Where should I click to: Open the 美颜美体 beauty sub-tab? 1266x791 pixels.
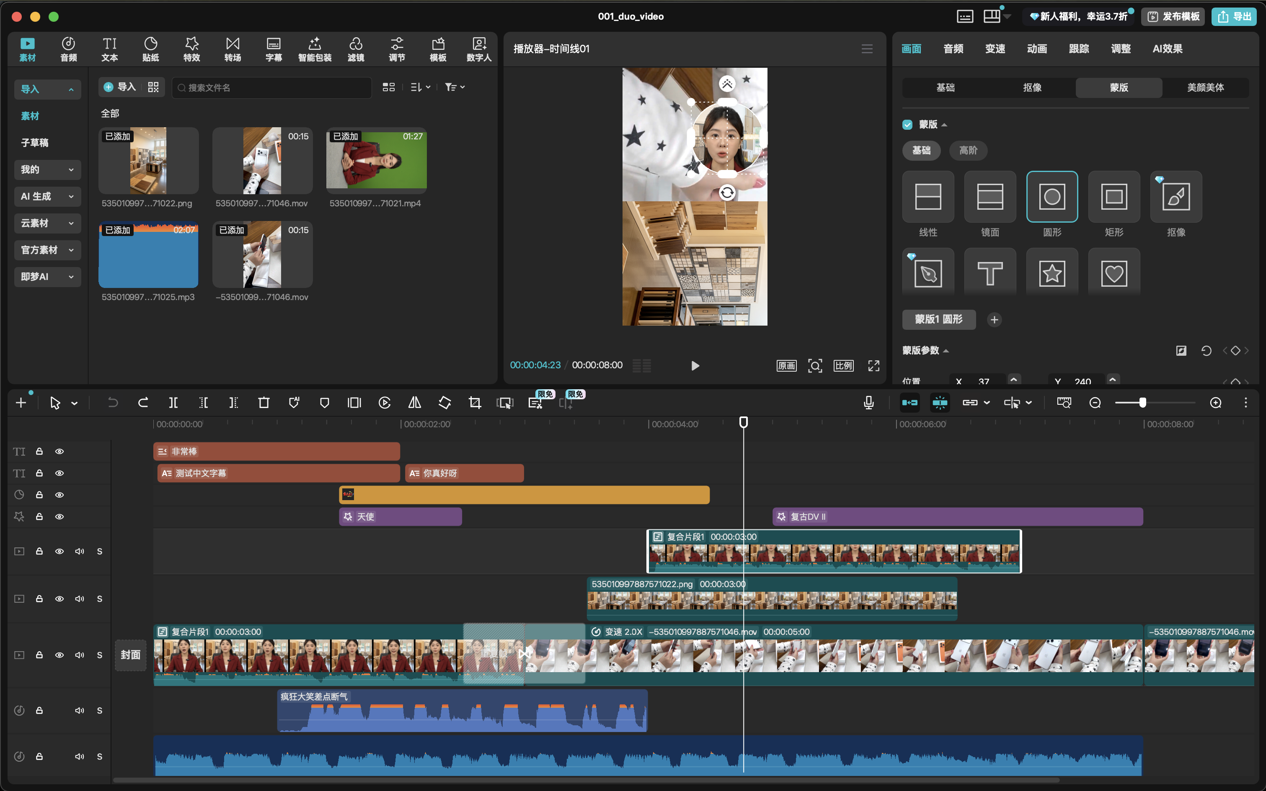tap(1205, 87)
